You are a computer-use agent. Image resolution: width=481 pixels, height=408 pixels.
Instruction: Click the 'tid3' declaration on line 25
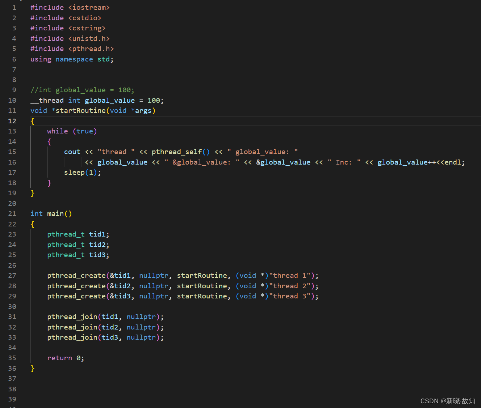point(97,255)
